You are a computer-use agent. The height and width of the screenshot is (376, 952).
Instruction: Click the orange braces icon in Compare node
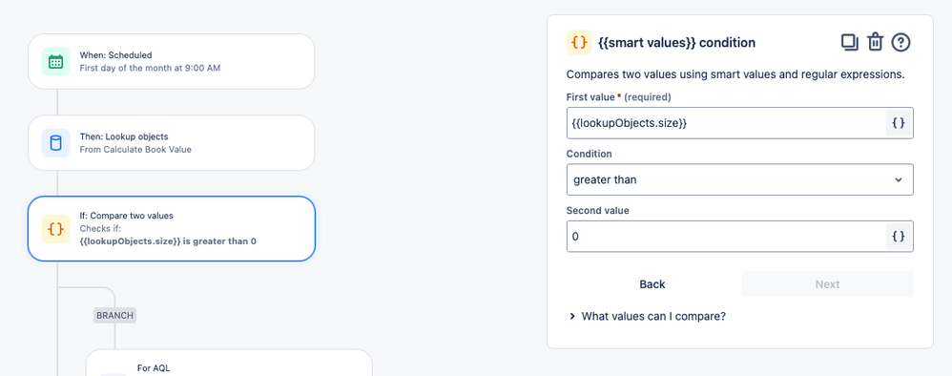tap(56, 228)
